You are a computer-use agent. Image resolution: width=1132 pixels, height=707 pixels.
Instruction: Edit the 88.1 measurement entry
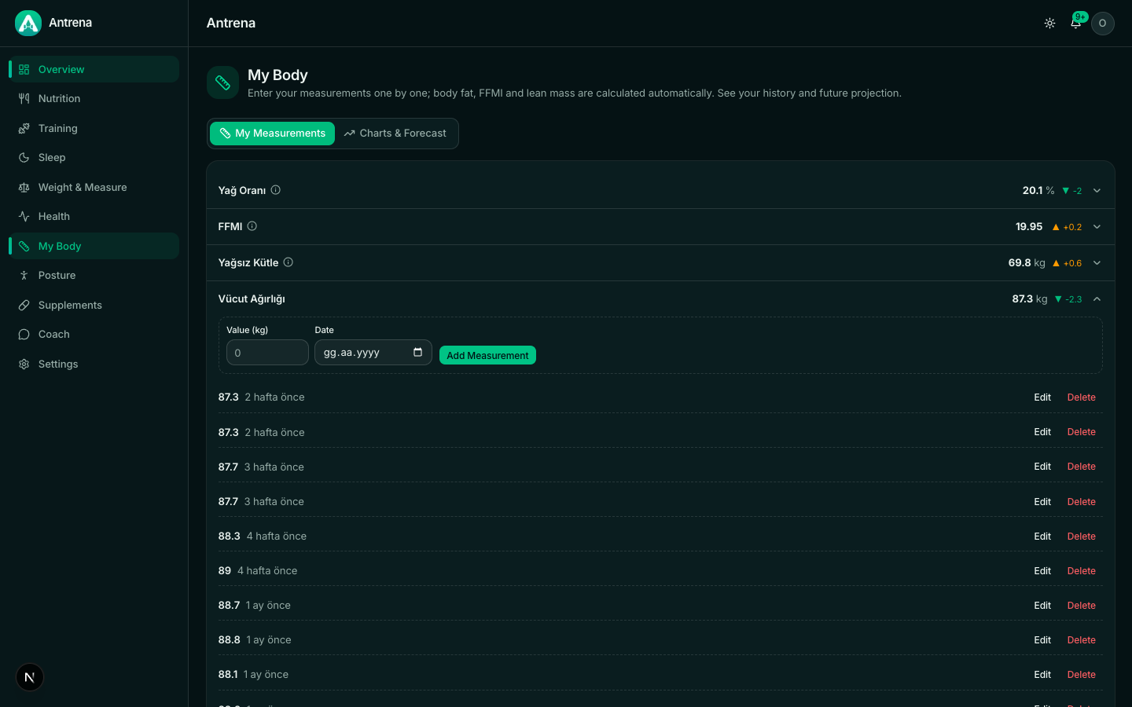[1042, 675]
